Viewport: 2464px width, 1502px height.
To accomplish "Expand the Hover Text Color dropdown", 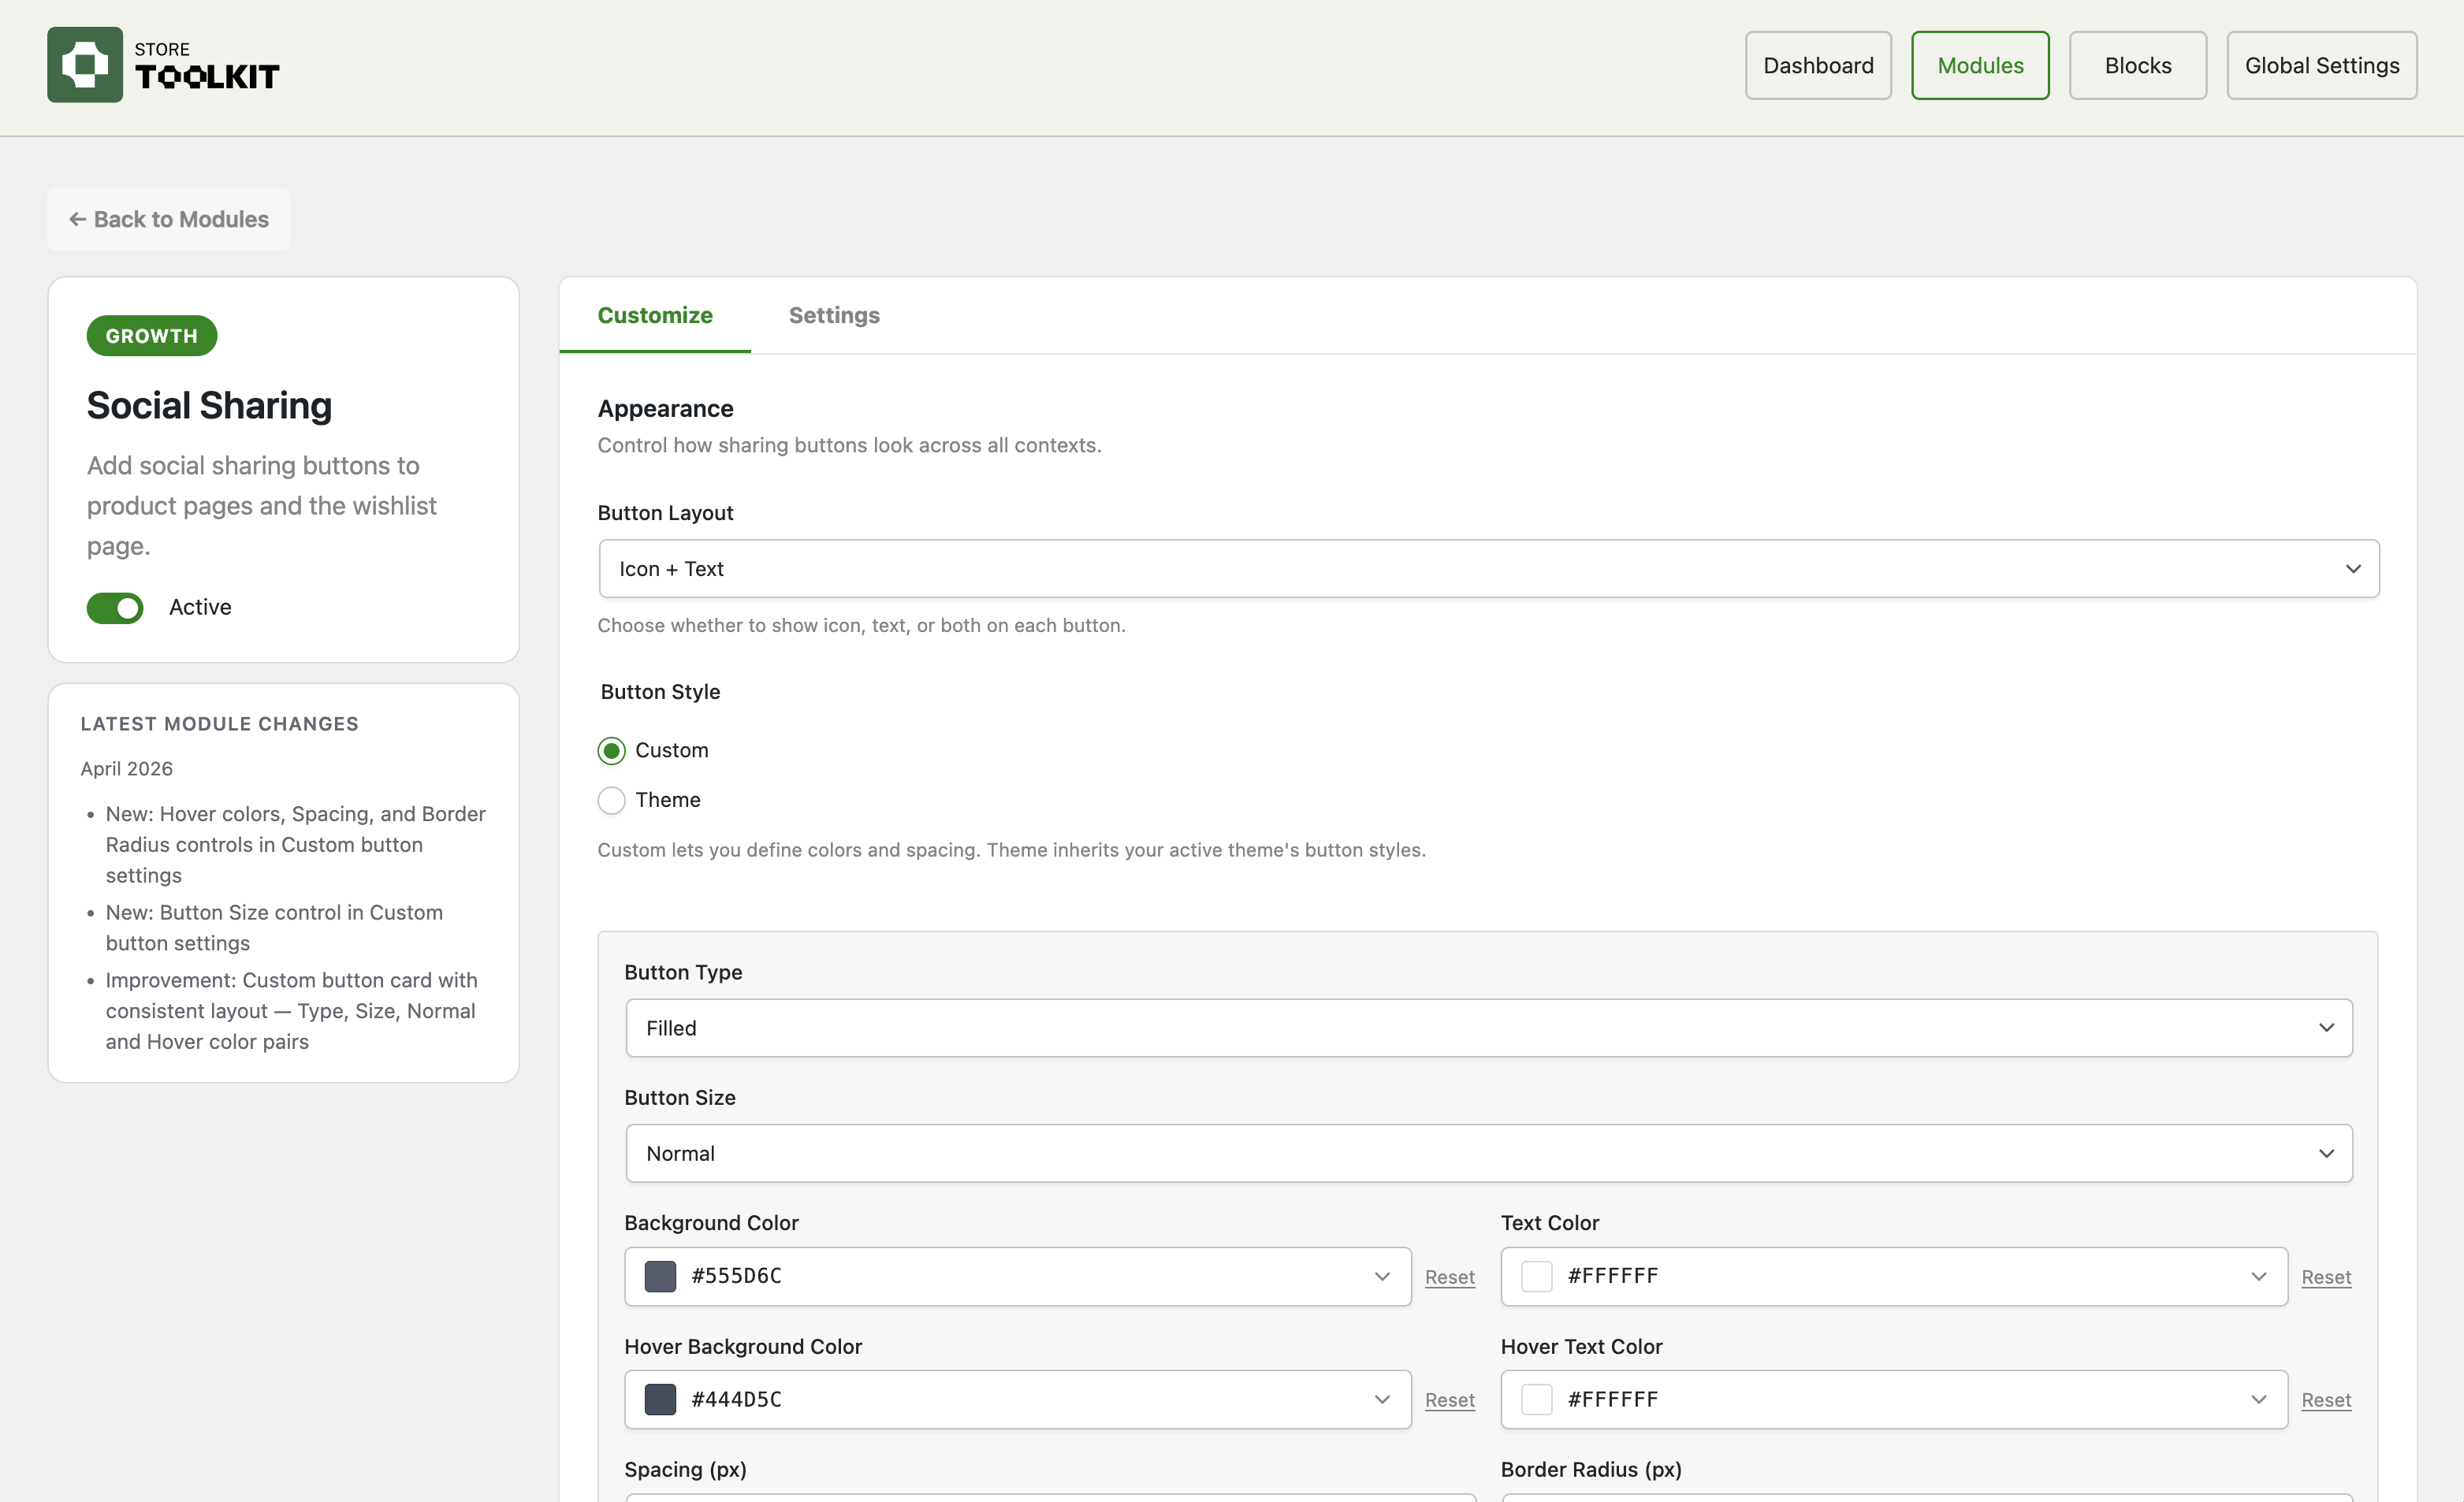I will (x=2258, y=1399).
